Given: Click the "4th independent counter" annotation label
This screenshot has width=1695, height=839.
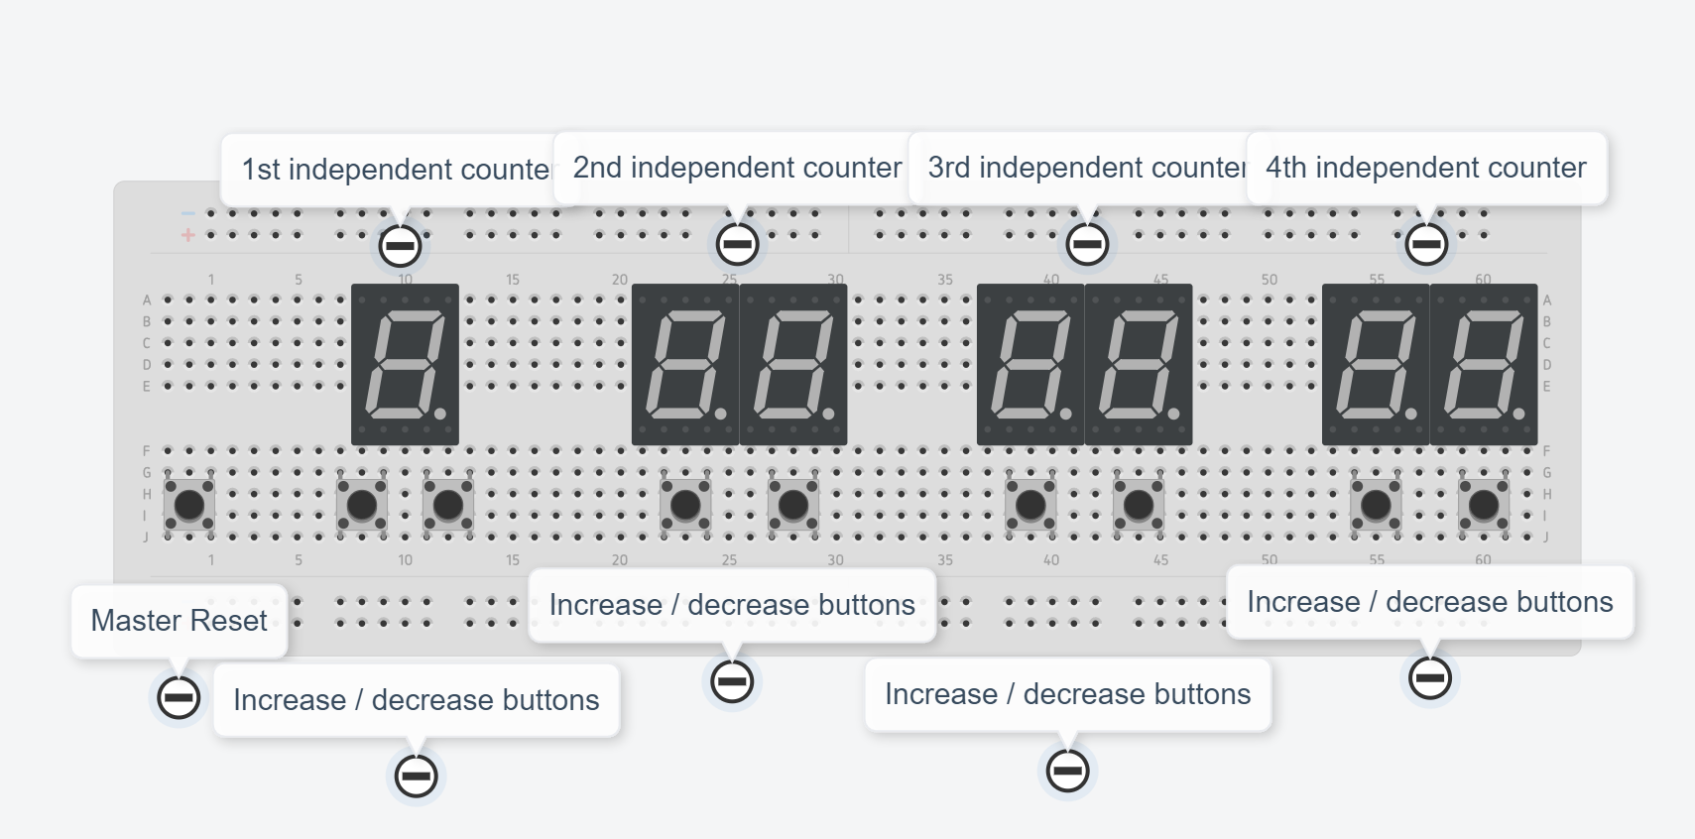Looking at the screenshot, I should point(1425,168).
